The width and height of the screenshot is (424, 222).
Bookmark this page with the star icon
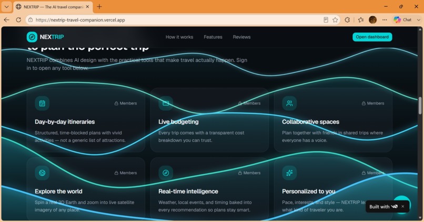point(335,20)
